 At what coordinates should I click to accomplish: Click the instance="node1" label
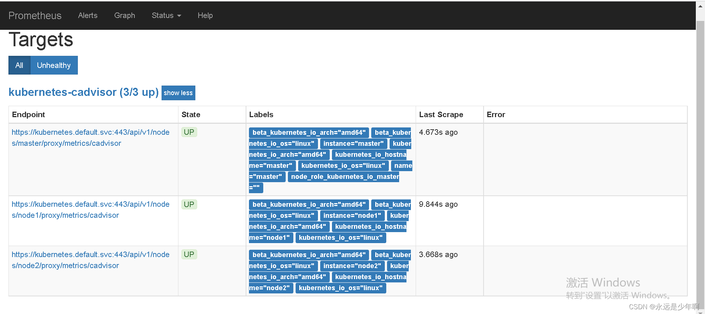[x=352, y=216]
